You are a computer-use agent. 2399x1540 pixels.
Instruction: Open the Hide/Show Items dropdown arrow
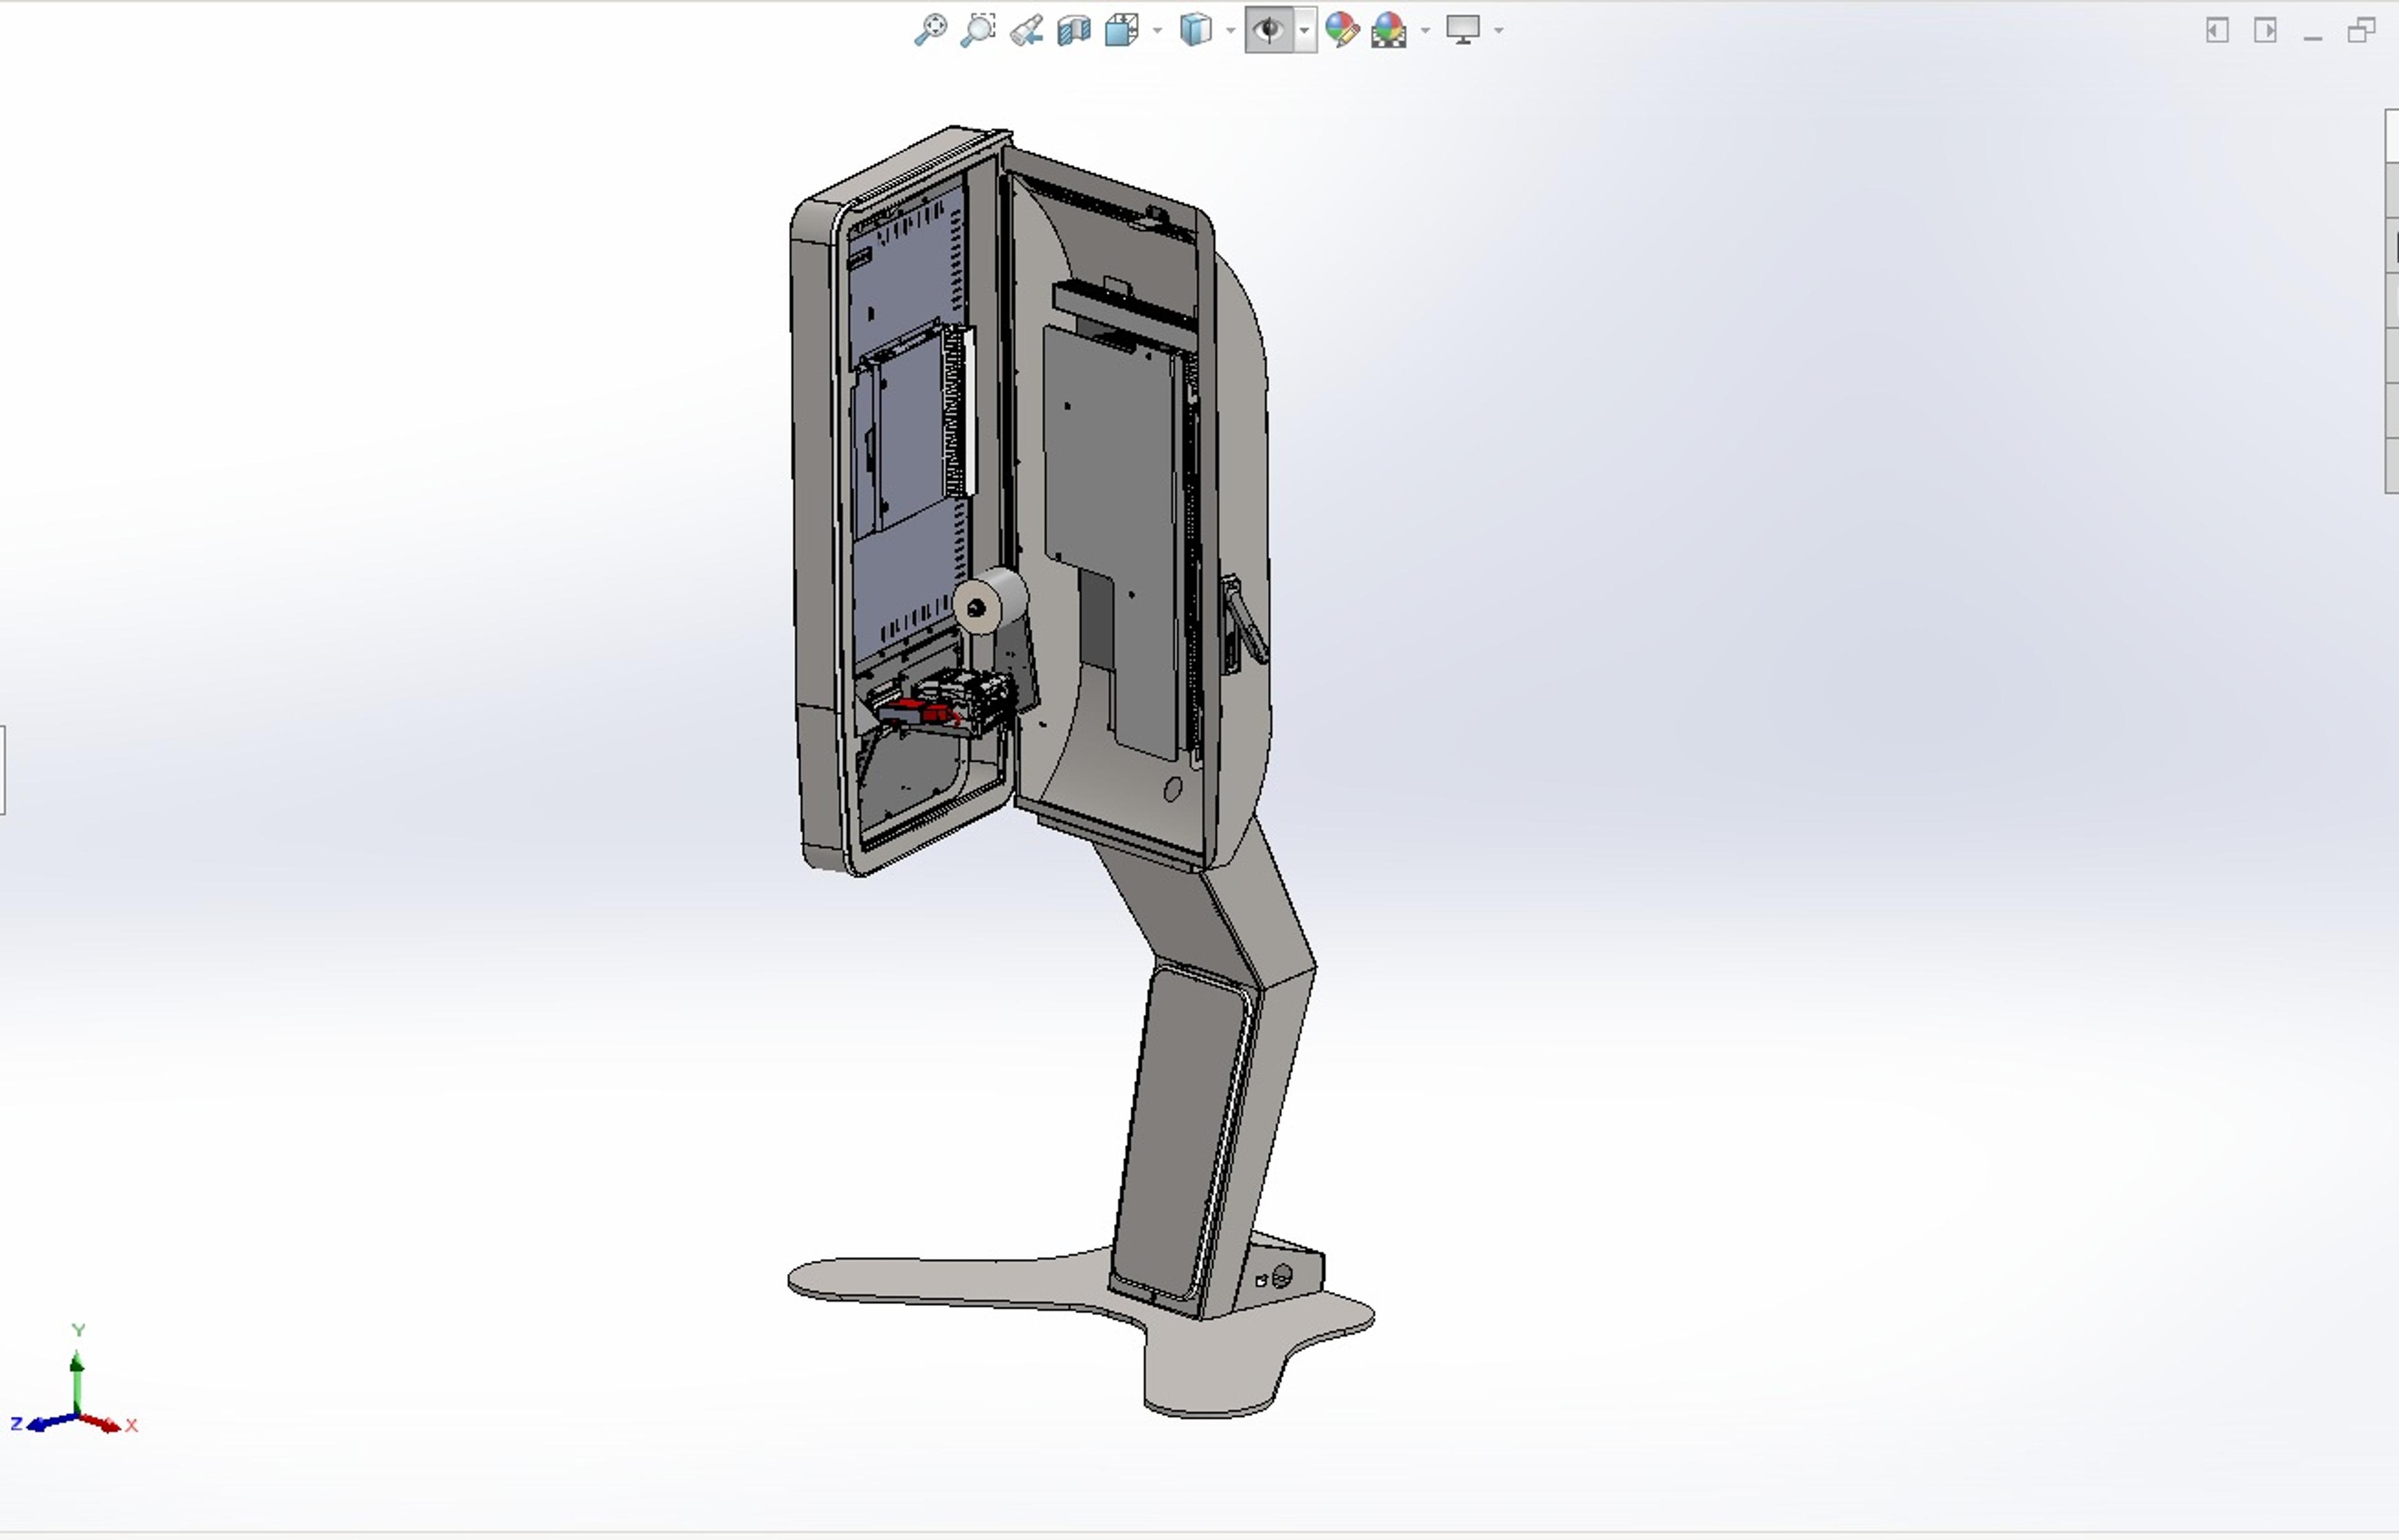coord(1305,31)
